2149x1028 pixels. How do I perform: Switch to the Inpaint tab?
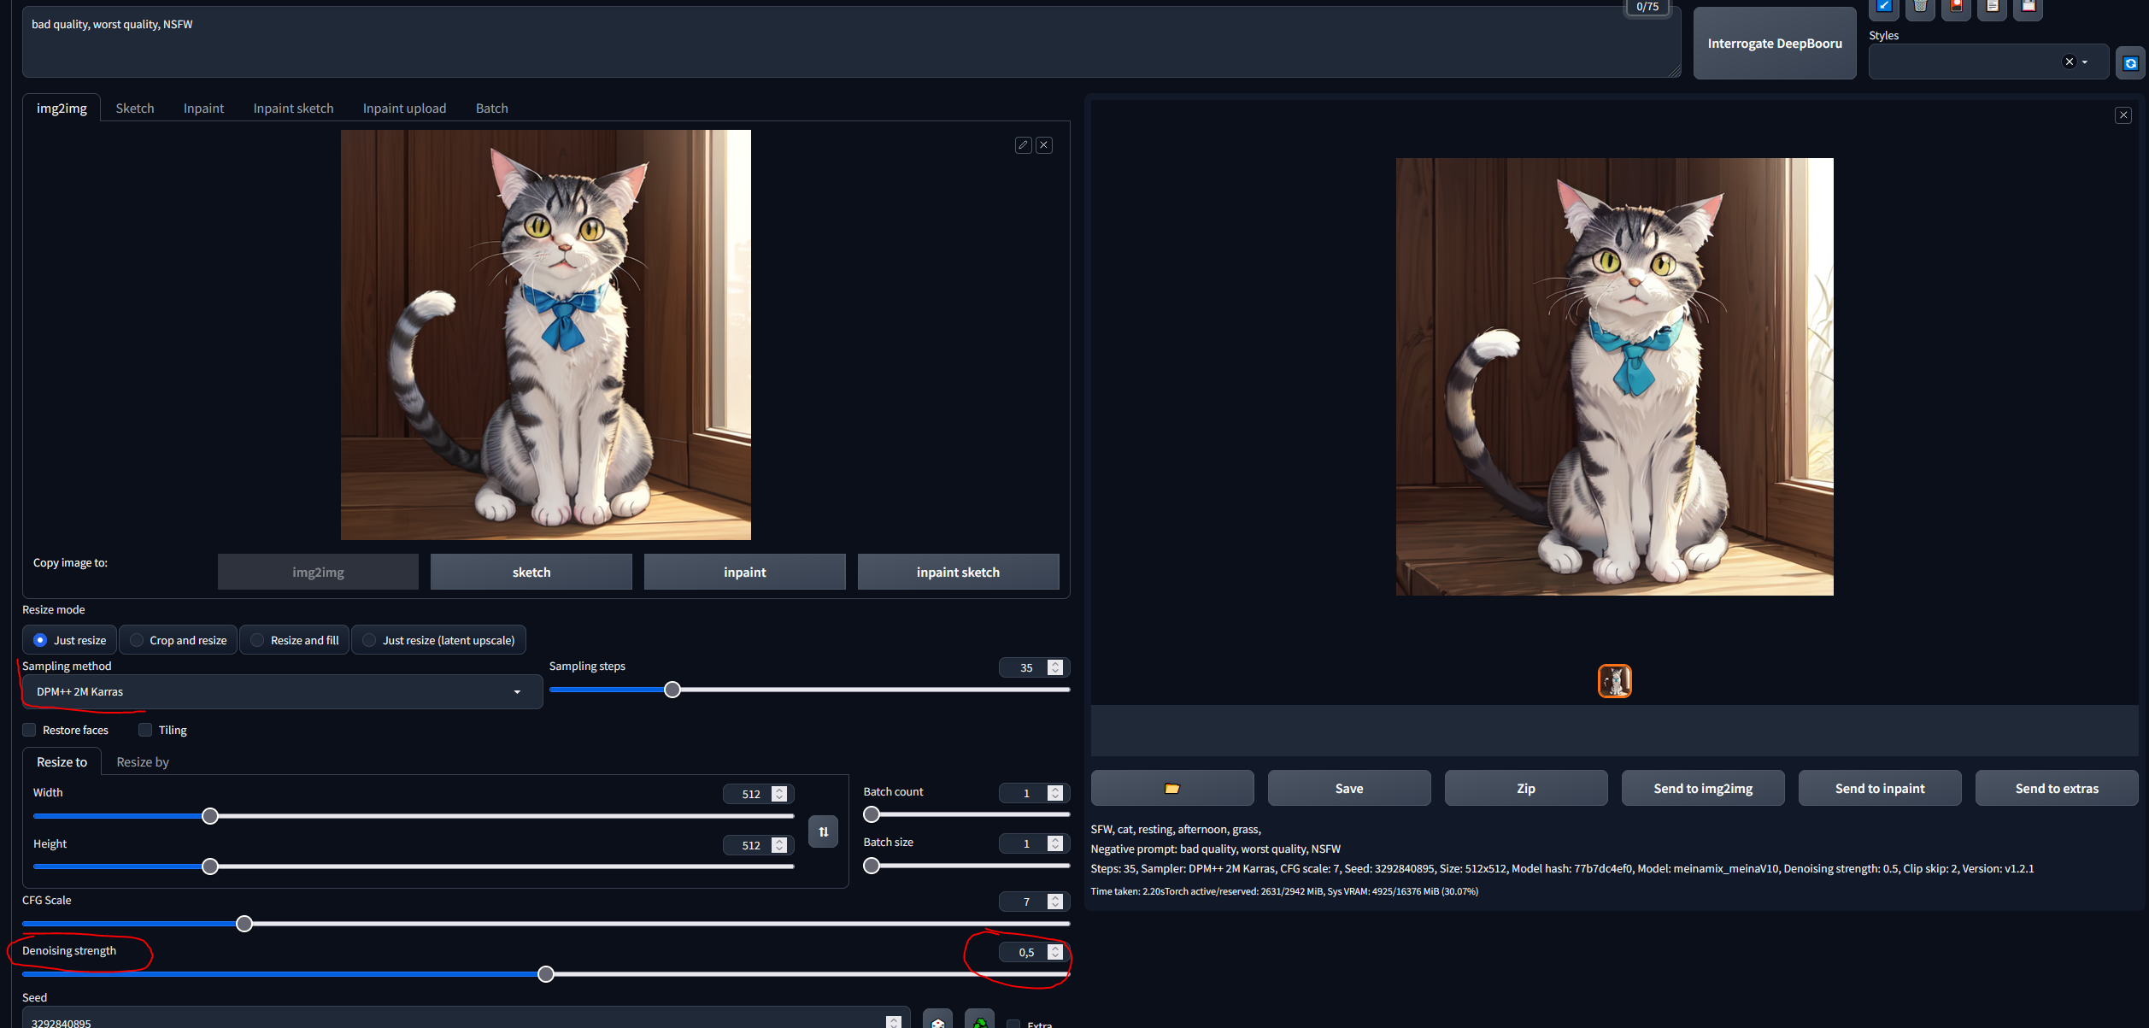click(x=203, y=108)
